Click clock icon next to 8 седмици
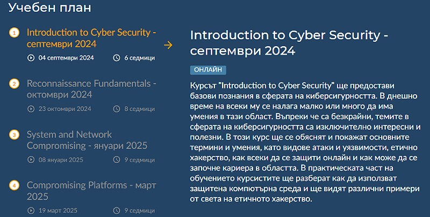Screen dimensions: 430x217 tap(117, 109)
